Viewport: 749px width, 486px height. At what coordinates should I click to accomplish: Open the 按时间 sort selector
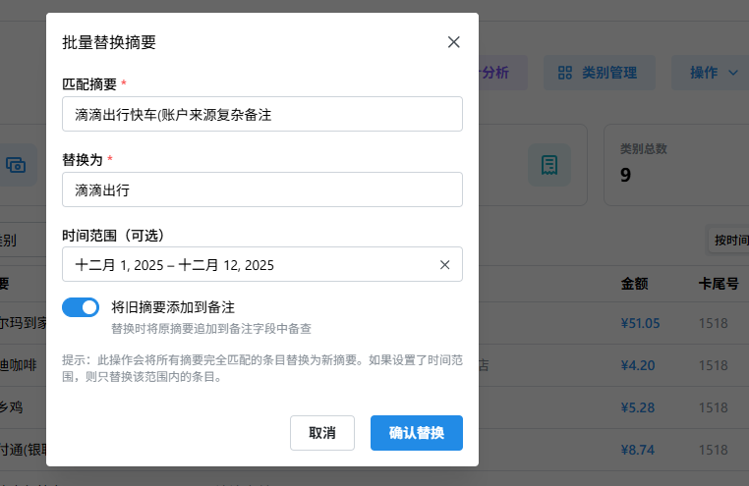coord(729,241)
